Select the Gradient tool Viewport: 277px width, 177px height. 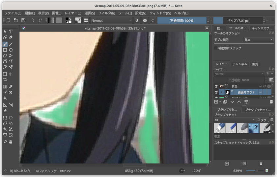coord(5,87)
